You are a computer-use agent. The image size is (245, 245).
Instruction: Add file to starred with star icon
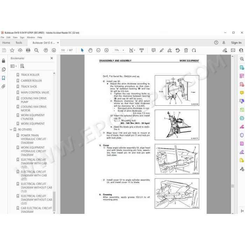[x=12, y=50]
